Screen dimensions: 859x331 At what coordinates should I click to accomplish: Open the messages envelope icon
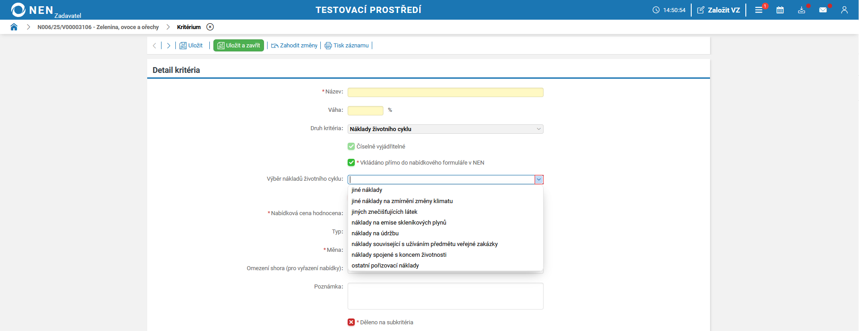823,10
